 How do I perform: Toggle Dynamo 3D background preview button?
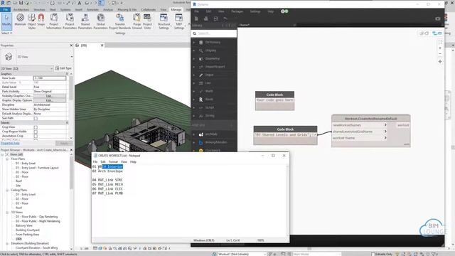pos(424,33)
